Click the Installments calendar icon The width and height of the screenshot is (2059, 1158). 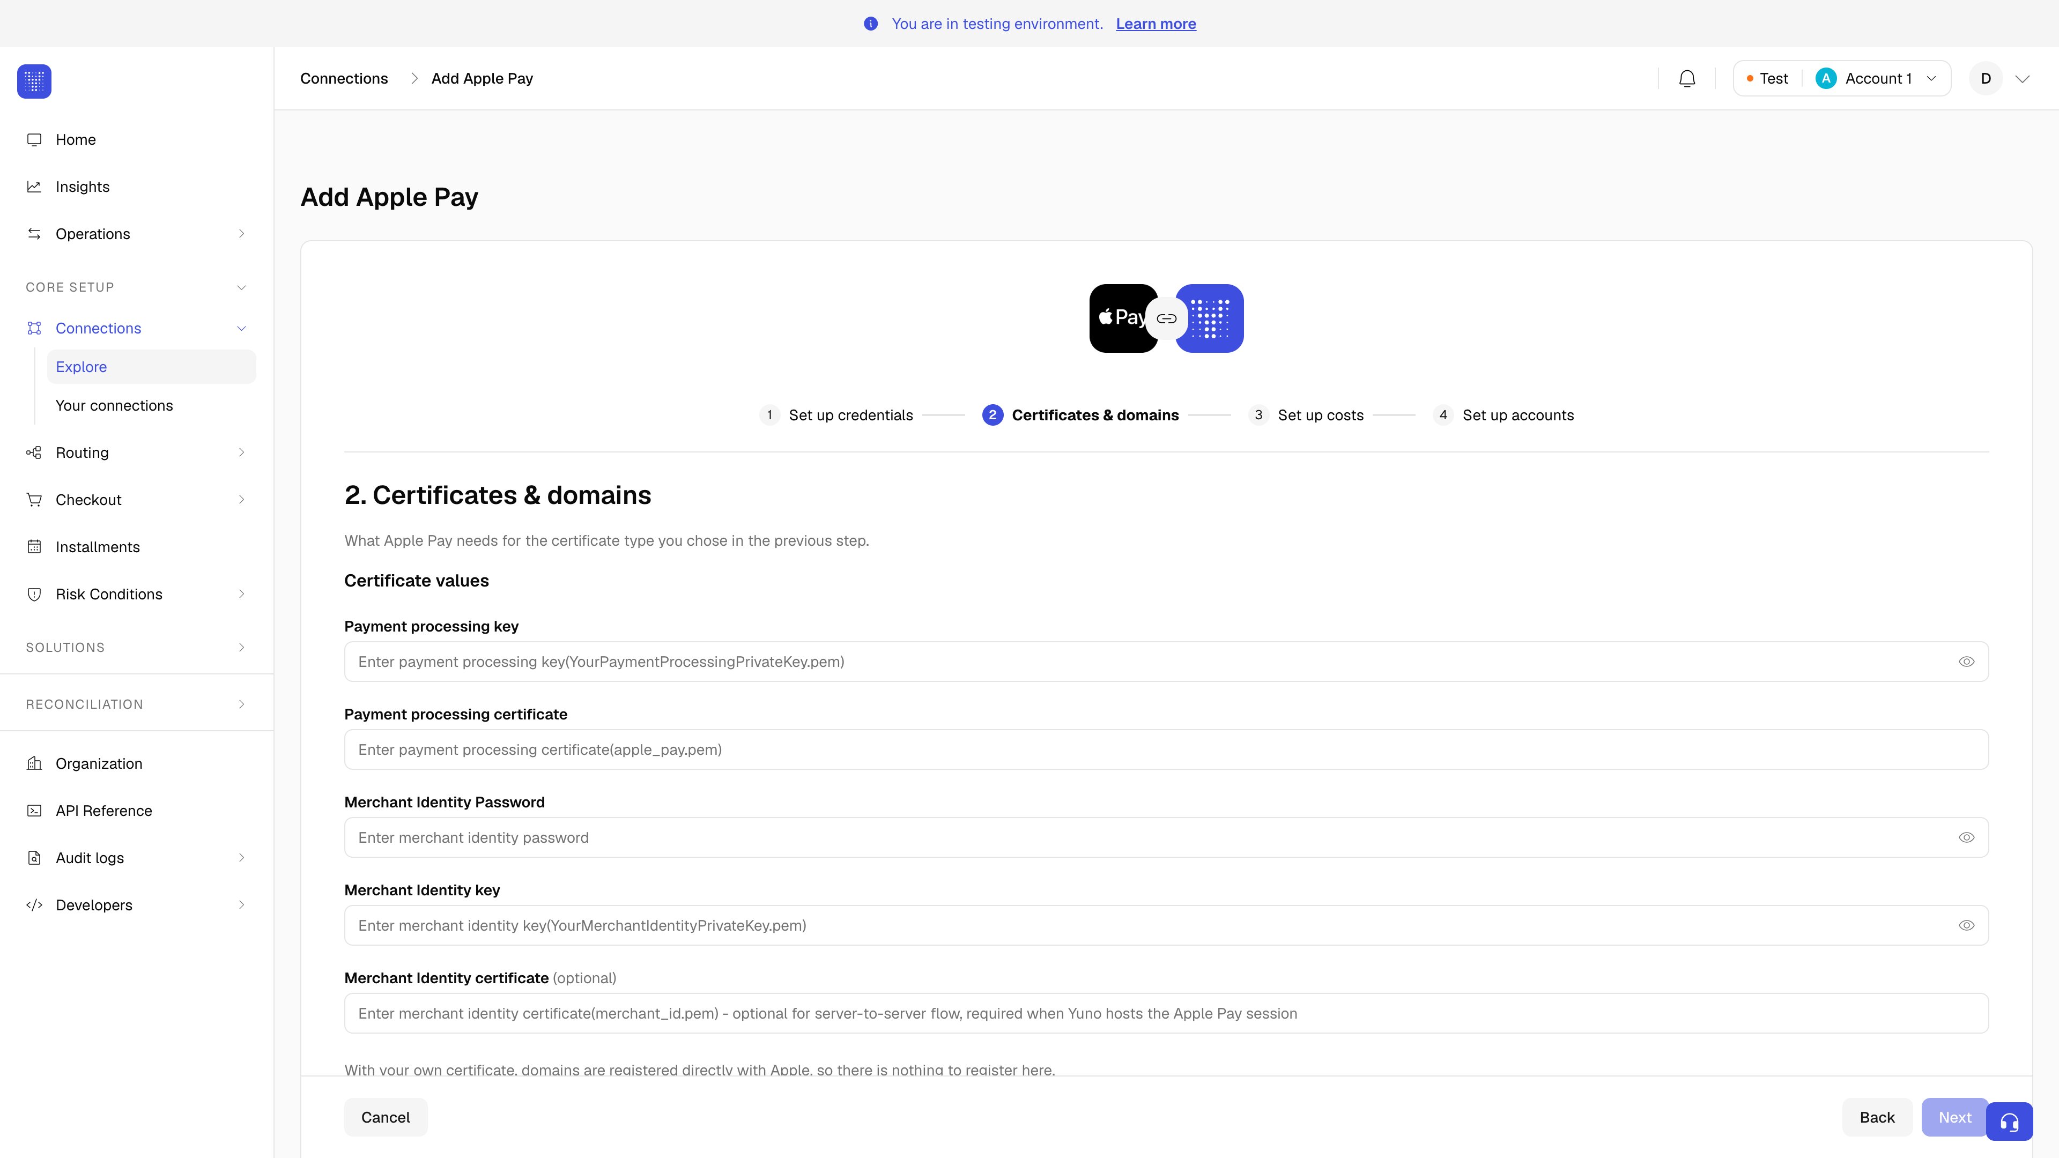click(x=34, y=547)
